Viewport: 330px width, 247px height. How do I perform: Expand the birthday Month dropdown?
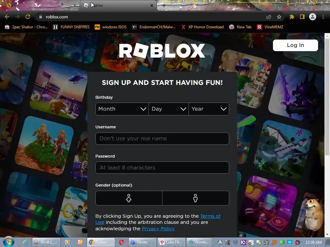coord(122,109)
